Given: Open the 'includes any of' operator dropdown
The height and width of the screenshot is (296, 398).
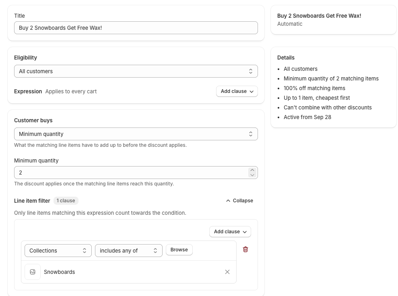Looking at the screenshot, I should coord(129,251).
